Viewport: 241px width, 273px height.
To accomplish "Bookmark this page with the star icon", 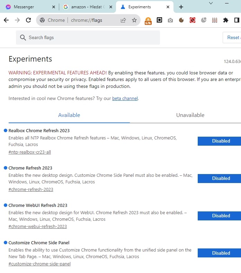I will pyautogui.click(x=134, y=20).
